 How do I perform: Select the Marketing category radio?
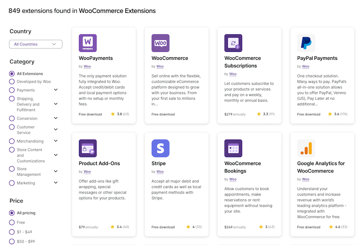11,183
